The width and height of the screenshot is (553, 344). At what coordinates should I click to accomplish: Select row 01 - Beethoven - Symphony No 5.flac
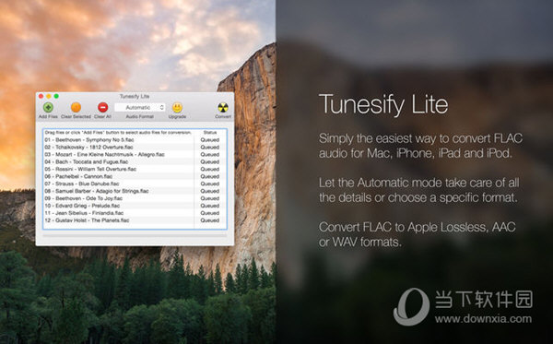pyautogui.click(x=135, y=139)
